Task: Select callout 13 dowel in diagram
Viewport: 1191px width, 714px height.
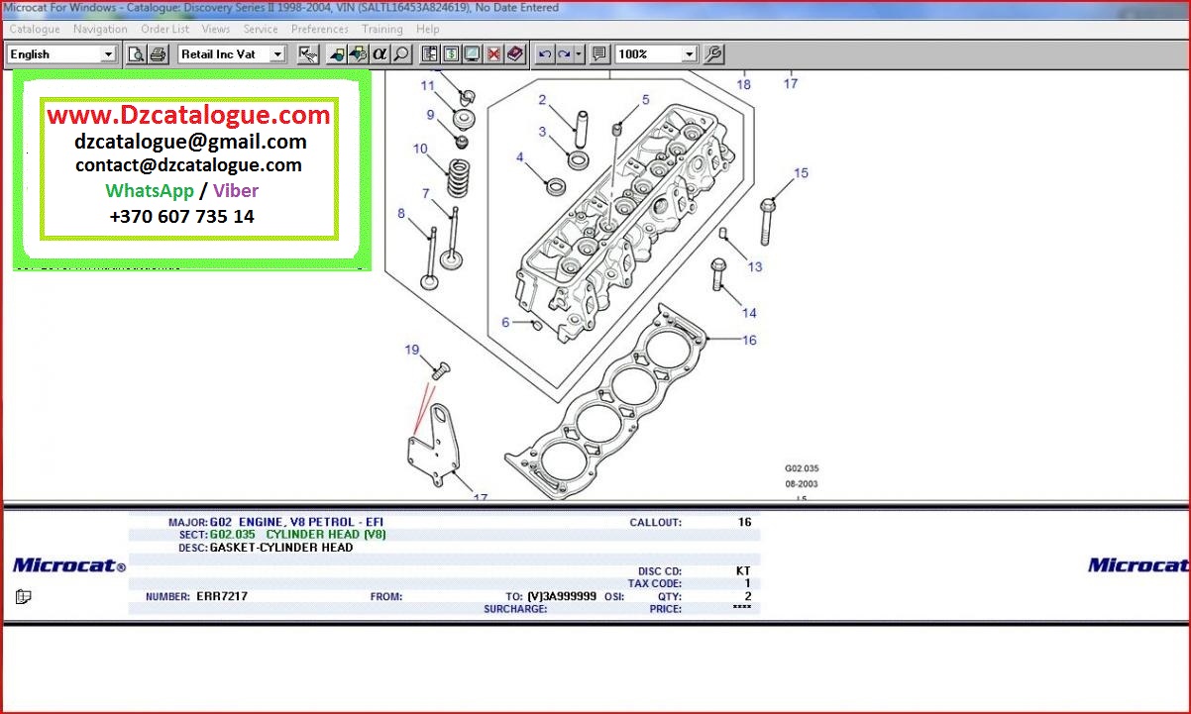Action: click(755, 266)
